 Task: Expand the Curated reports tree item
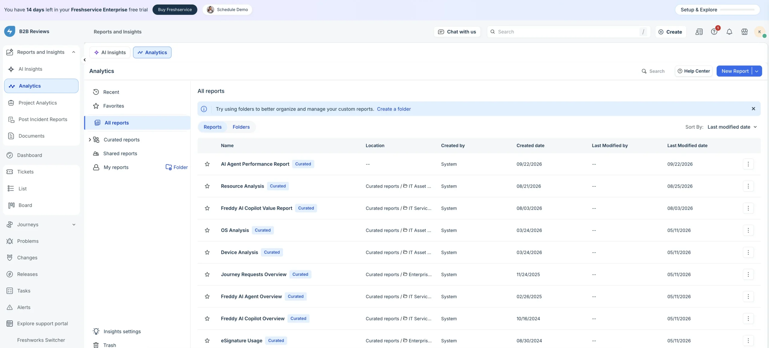click(90, 140)
